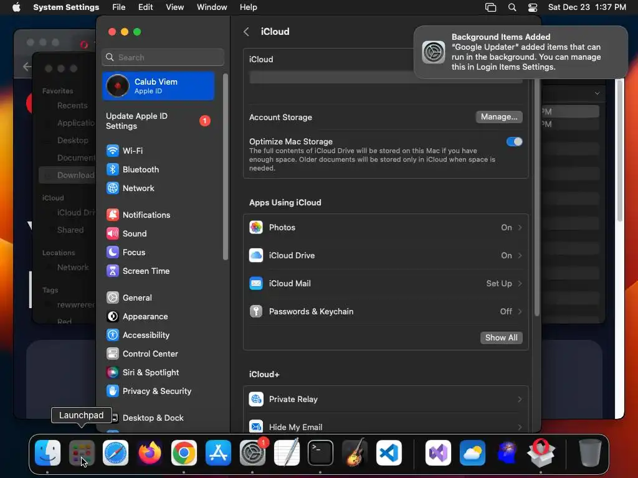Image resolution: width=638 pixels, height=478 pixels.
Task: Open Sound settings
Action: click(159, 234)
